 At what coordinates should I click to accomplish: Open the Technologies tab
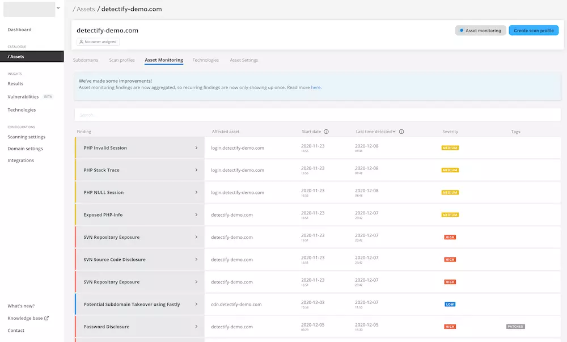(205, 60)
